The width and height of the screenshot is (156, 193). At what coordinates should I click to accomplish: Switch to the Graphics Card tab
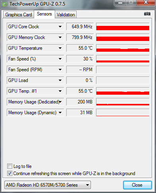tap(19, 15)
